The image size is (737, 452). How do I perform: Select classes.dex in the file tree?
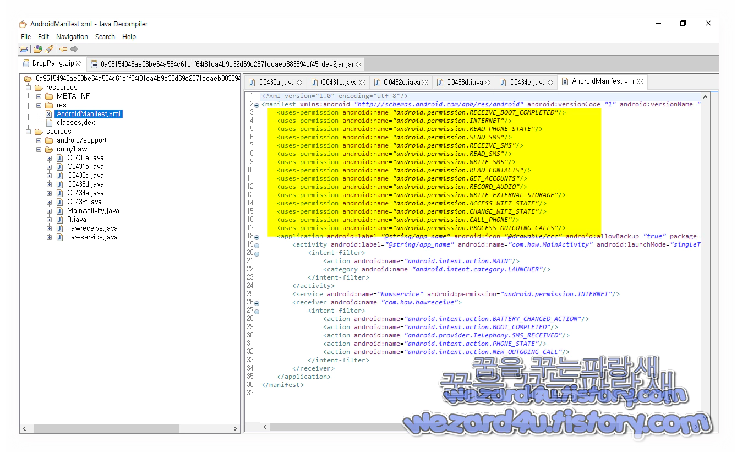click(76, 123)
